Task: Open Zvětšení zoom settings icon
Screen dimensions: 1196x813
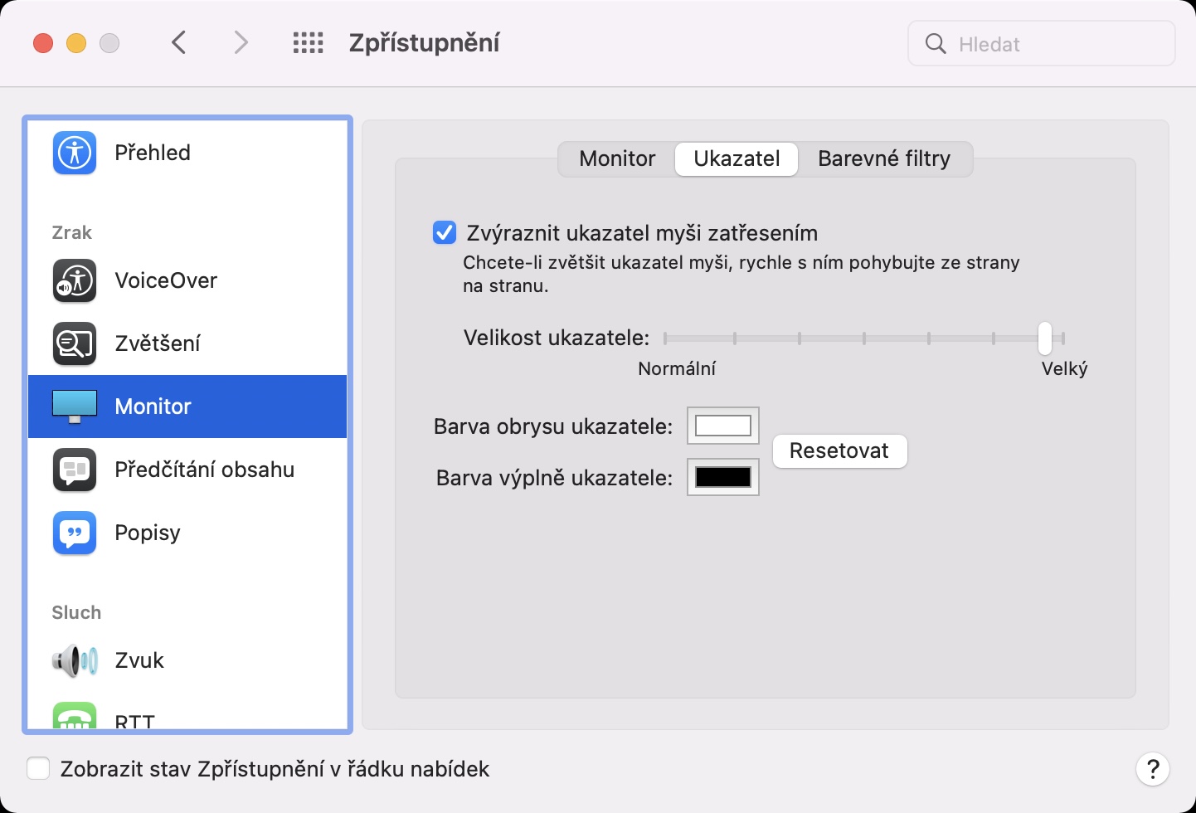Action: coord(75,343)
